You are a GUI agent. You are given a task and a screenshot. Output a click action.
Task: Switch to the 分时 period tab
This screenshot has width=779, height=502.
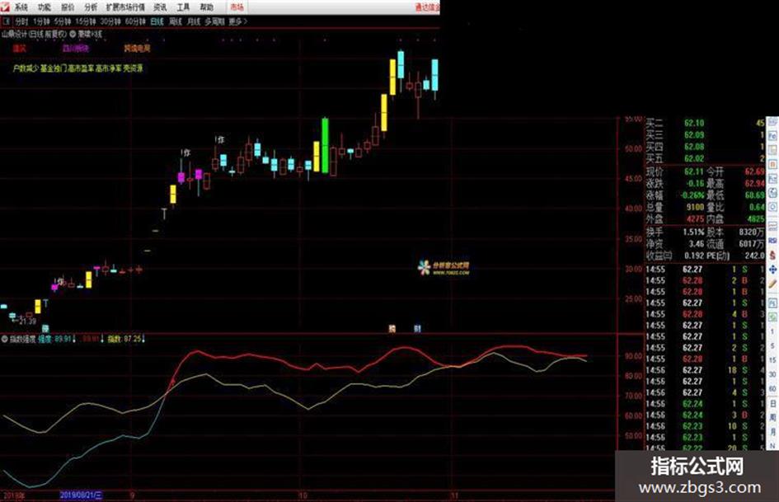(x=21, y=21)
